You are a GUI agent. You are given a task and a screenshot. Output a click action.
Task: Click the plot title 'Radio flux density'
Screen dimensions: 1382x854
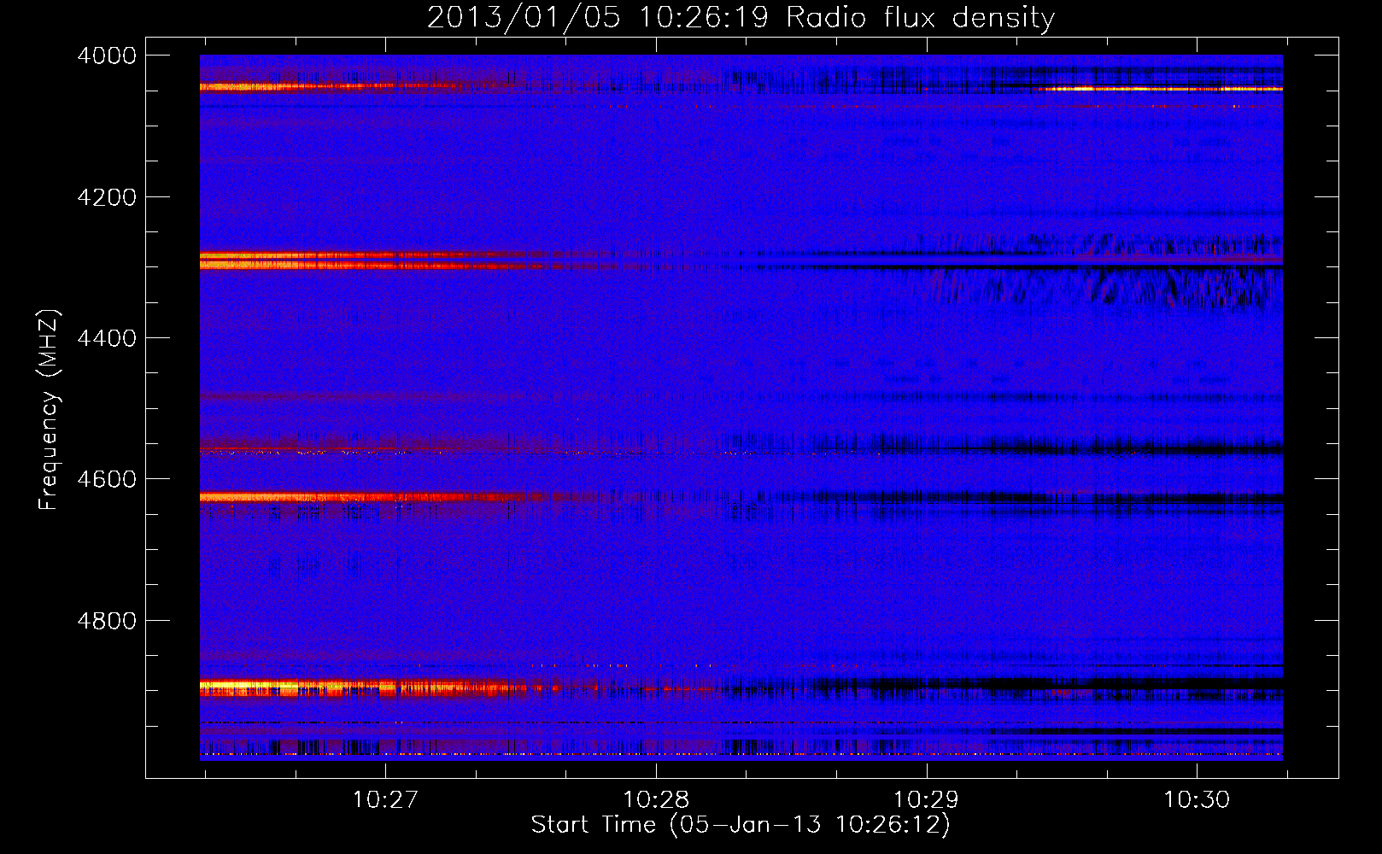920,18
